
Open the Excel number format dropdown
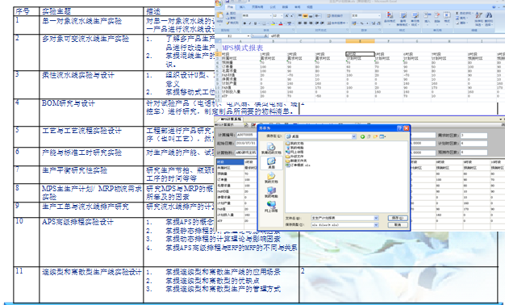(379, 16)
